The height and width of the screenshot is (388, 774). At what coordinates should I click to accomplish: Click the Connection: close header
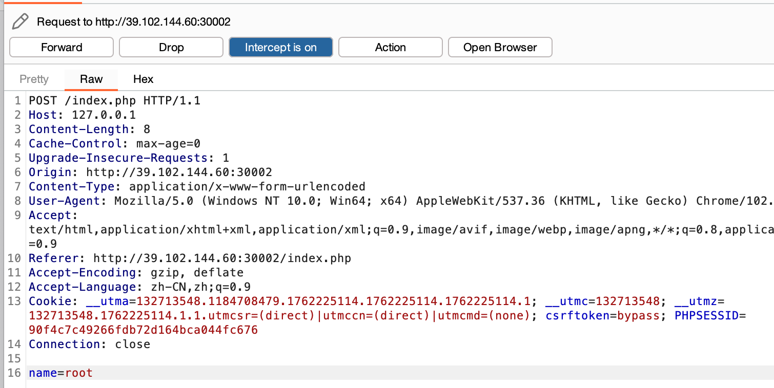(x=89, y=344)
